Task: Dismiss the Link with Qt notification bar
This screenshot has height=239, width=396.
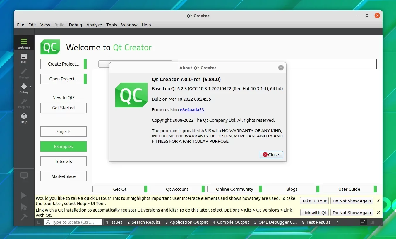Action: coord(378,212)
